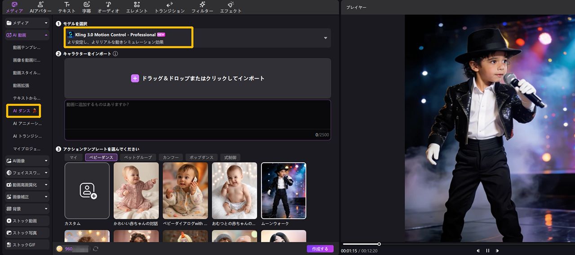Viewport: 575px width, 255px height.
Task: Open the AIアバター tab
Action: tap(40, 7)
